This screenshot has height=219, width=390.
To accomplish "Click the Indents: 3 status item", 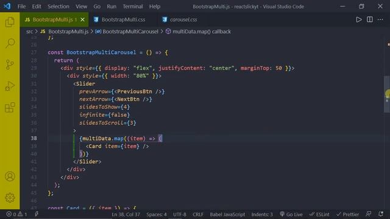I will (x=262, y=214).
